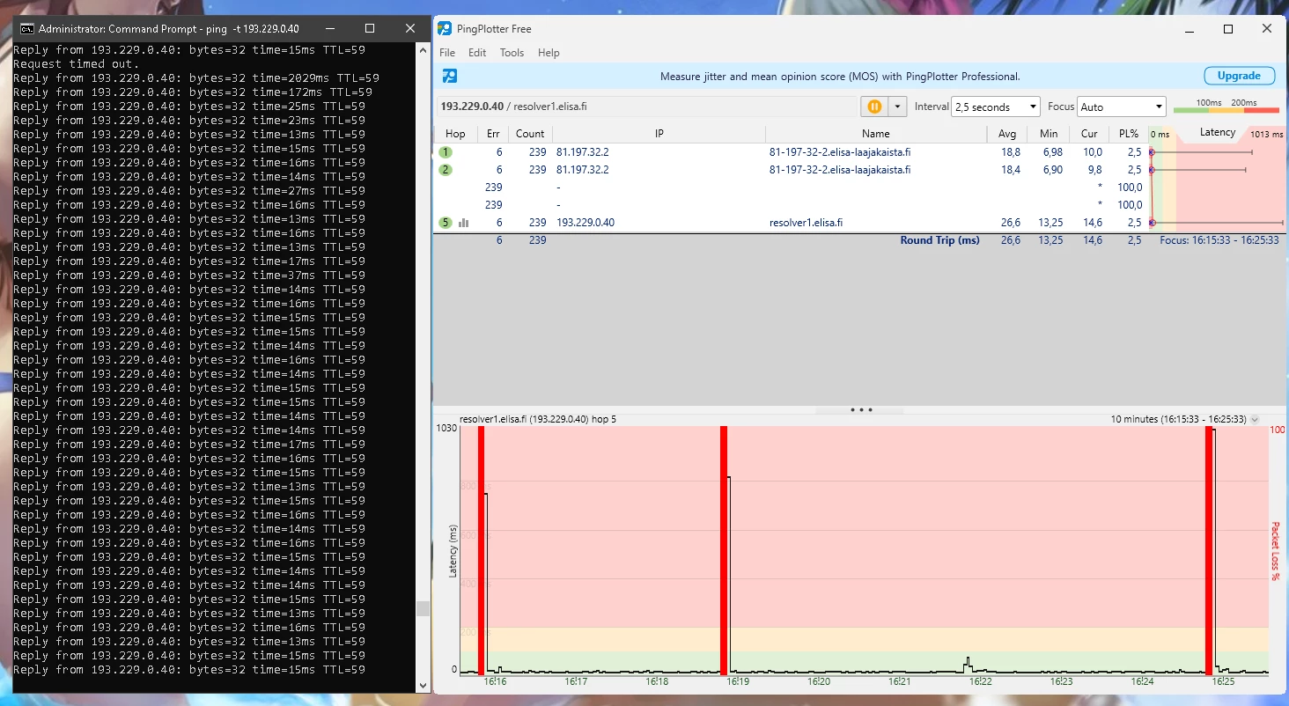Click the Cur value 9,8 in hop 2
This screenshot has width=1289, height=706.
tap(1094, 170)
